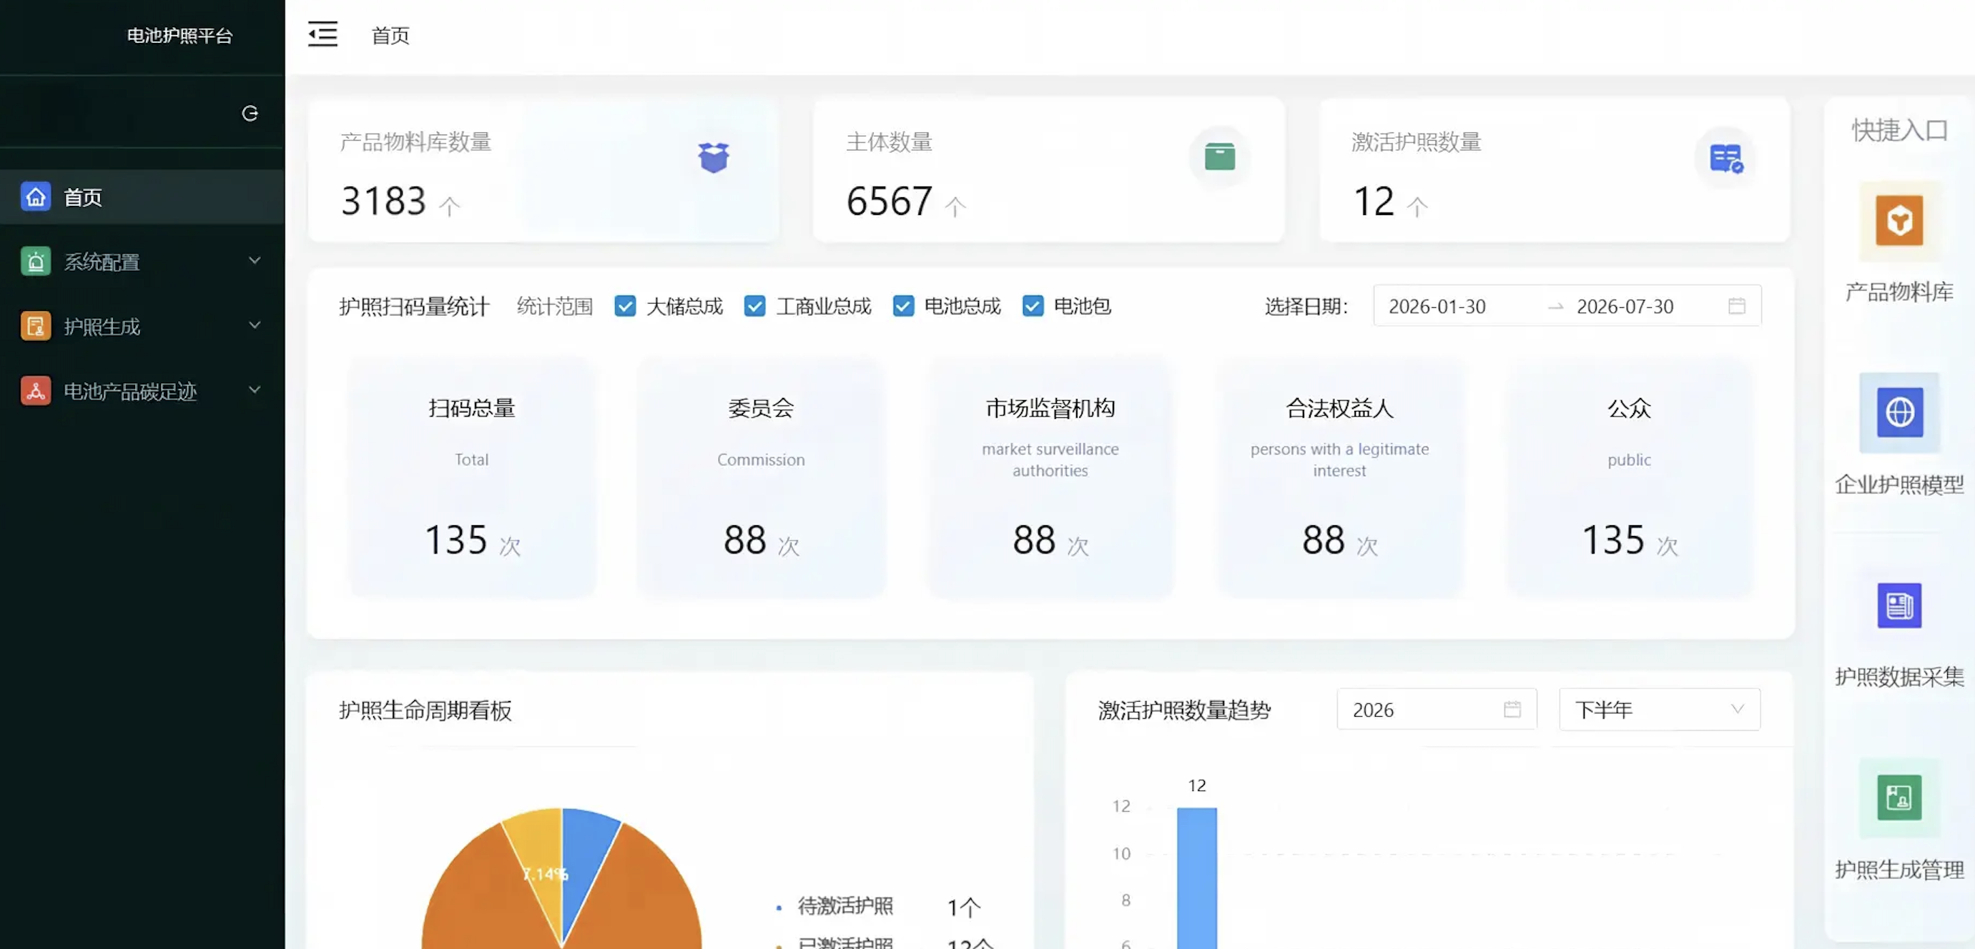Open 护照数据采集 quick entry icon
Image resolution: width=1975 pixels, height=949 pixels.
1899,605
